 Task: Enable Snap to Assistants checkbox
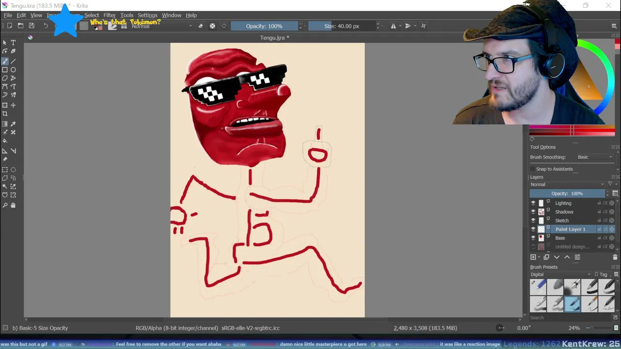[x=533, y=169]
